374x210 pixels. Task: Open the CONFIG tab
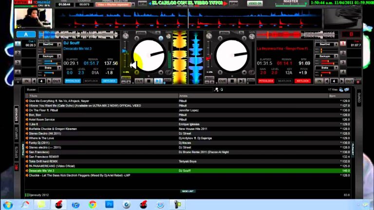click(359, 98)
